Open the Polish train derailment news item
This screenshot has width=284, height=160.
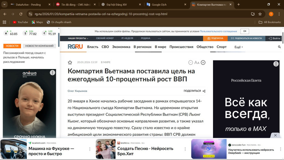point(25,57)
